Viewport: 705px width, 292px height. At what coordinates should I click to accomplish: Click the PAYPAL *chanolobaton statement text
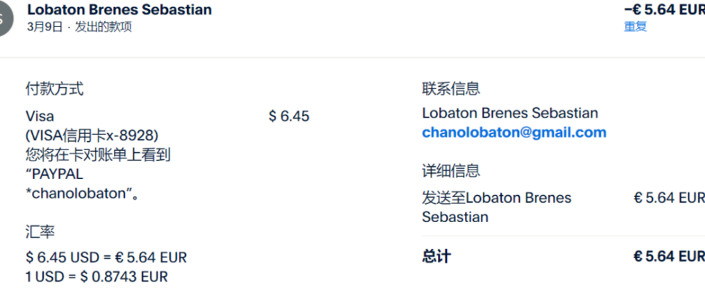(78, 184)
